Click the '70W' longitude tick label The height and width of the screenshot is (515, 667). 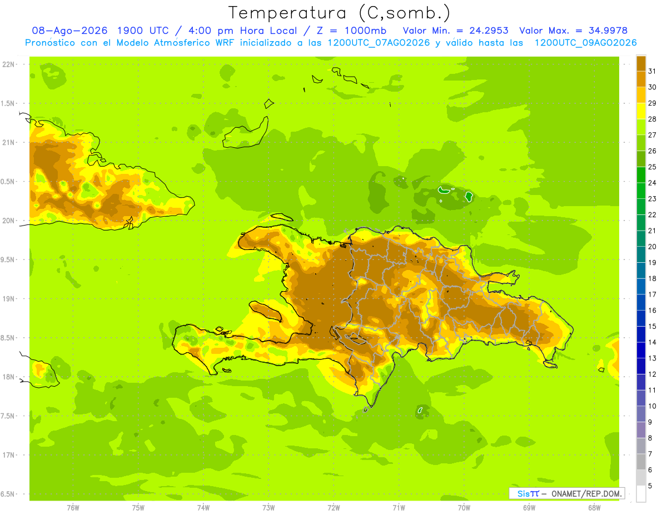click(464, 507)
